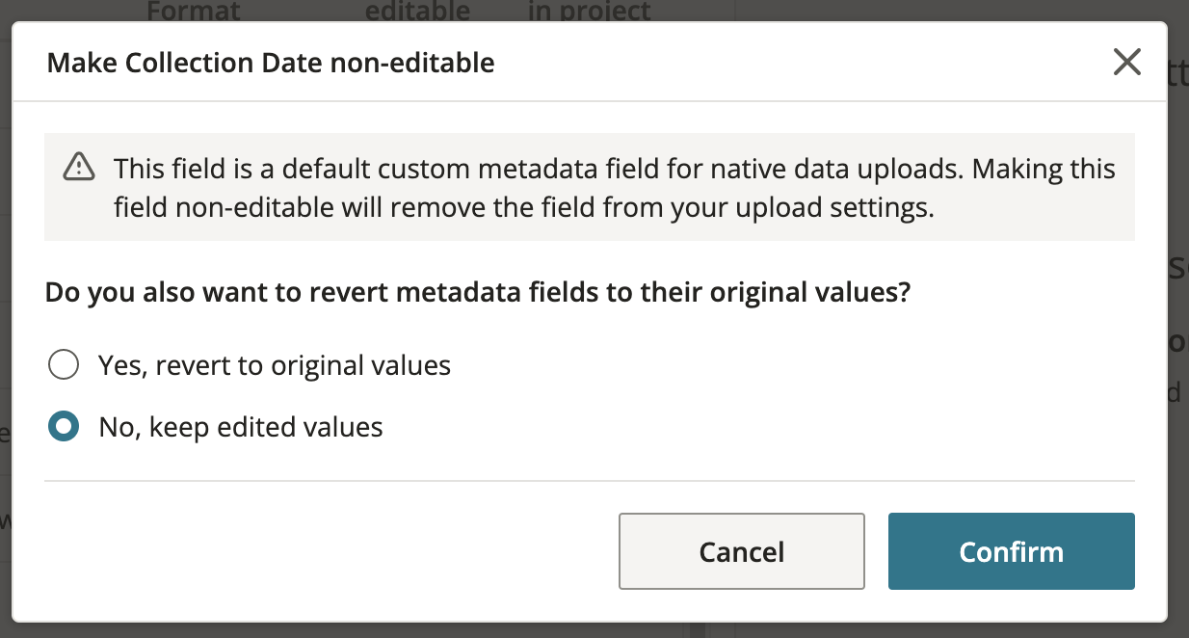Viewport: 1189px width, 638px height.
Task: Click the empty dialog area beside Cancel
Action: tap(328, 551)
